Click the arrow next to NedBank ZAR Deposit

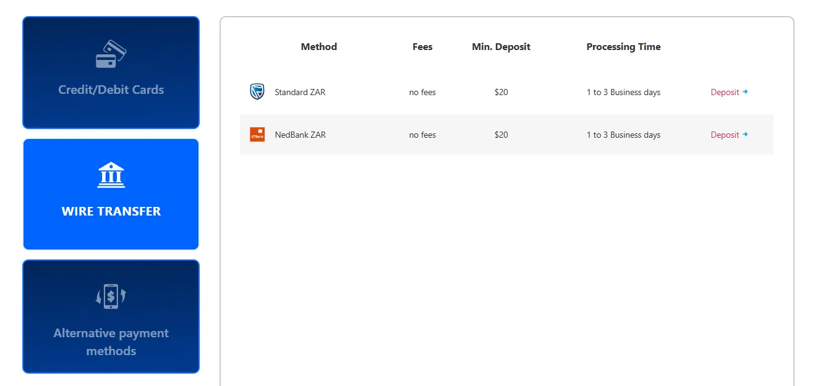click(x=745, y=135)
